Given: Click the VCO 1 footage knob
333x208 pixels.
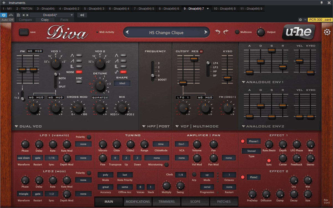Looking at the screenshot, I should tap(56, 64).
